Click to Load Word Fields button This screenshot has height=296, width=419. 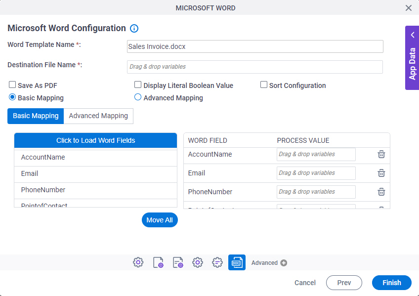(x=96, y=140)
